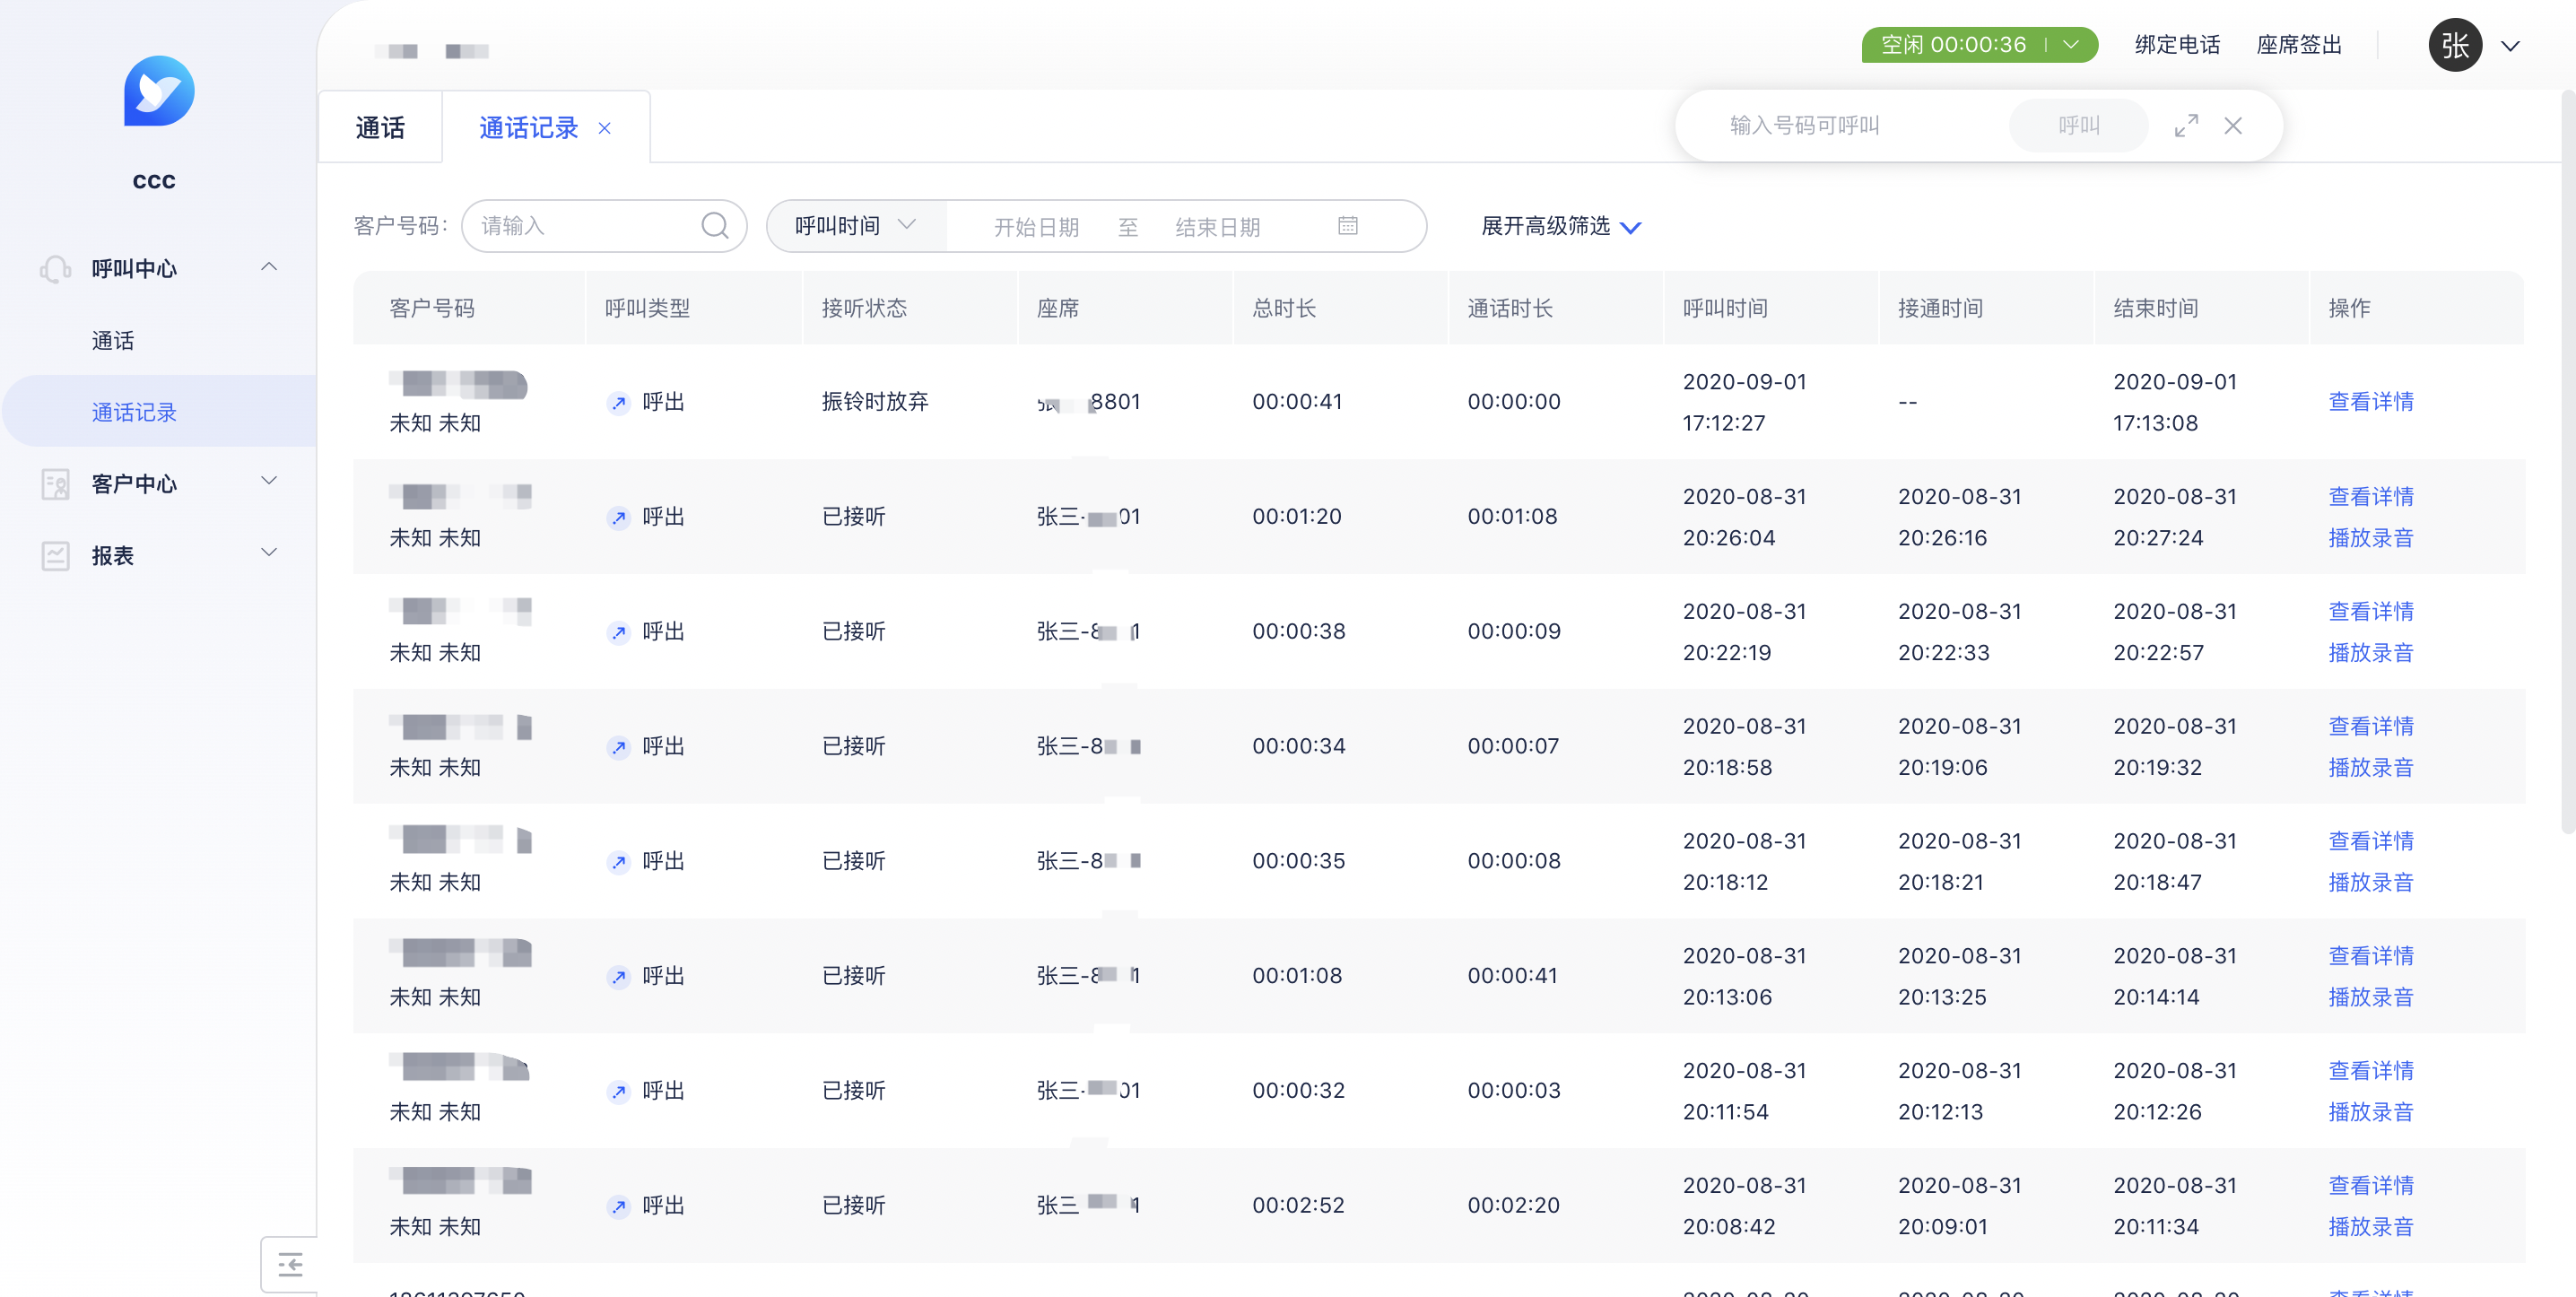Screen dimensions: 2576x1297
Task: Open the 空闲 agent status dropdown
Action: click(x=2072, y=45)
